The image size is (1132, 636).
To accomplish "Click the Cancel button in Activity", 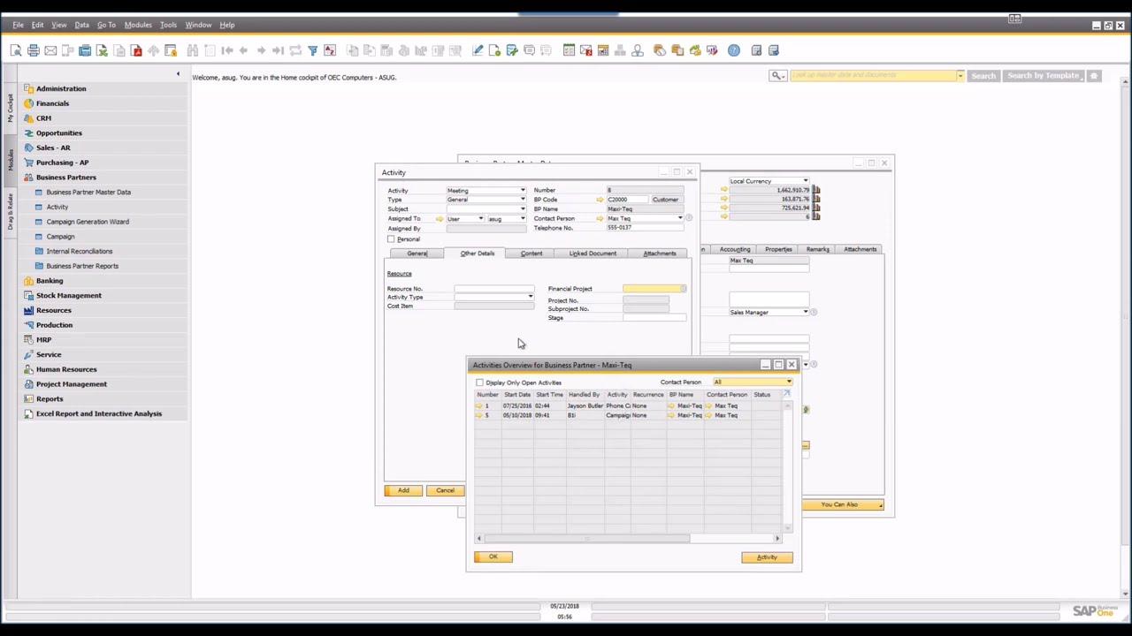I will pos(445,490).
